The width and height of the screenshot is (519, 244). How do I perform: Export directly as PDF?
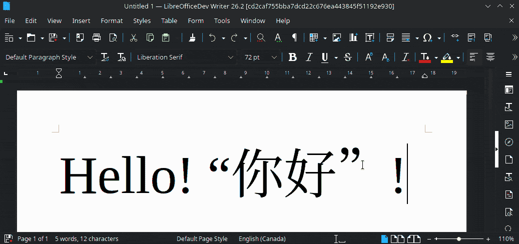80,37
